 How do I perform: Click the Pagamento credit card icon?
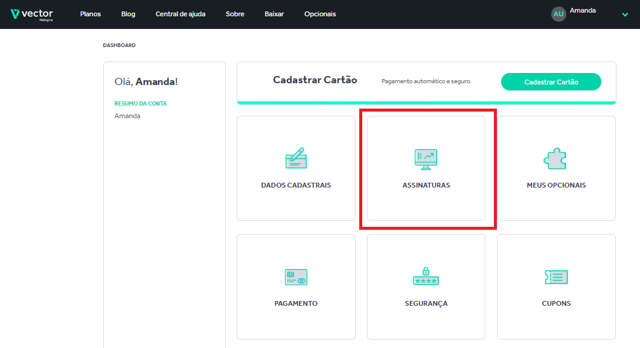[296, 277]
